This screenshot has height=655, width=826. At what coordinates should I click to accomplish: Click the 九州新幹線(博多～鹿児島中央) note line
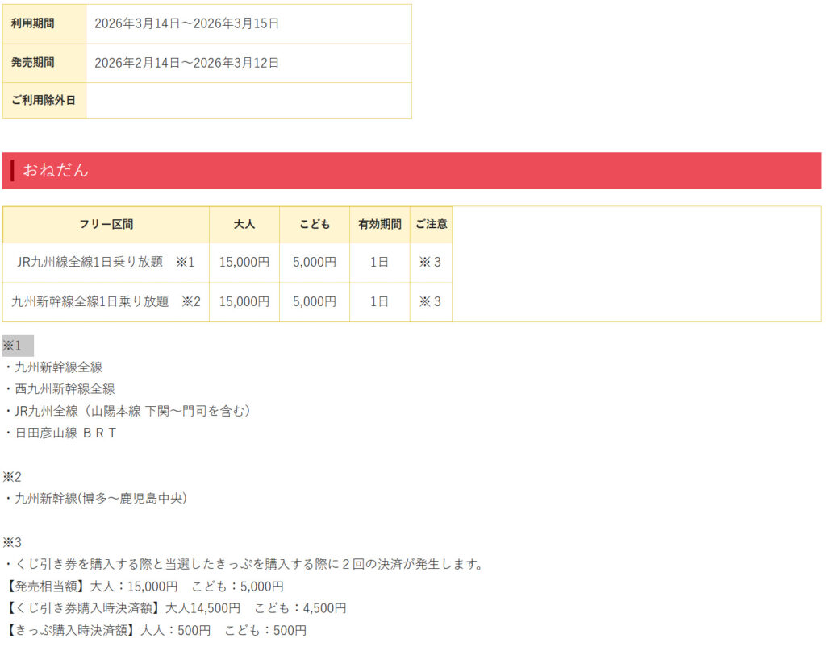pyautogui.click(x=96, y=499)
